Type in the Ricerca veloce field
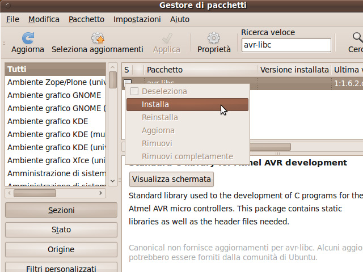The width and height of the screenshot is (363, 272). tap(285, 45)
